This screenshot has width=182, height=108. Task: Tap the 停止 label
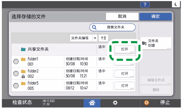pyautogui.click(x=165, y=103)
